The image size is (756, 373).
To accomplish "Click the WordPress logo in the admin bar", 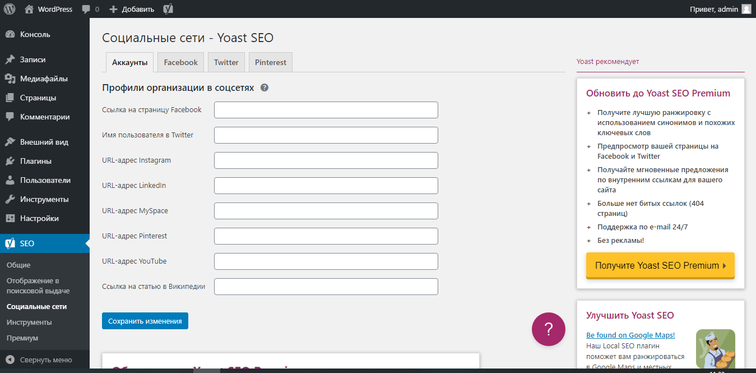I will point(9,8).
